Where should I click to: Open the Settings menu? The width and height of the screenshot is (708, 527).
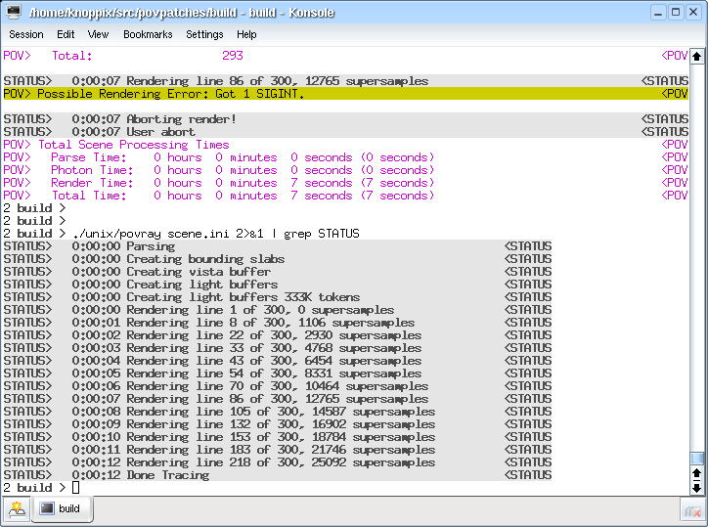pyautogui.click(x=204, y=34)
